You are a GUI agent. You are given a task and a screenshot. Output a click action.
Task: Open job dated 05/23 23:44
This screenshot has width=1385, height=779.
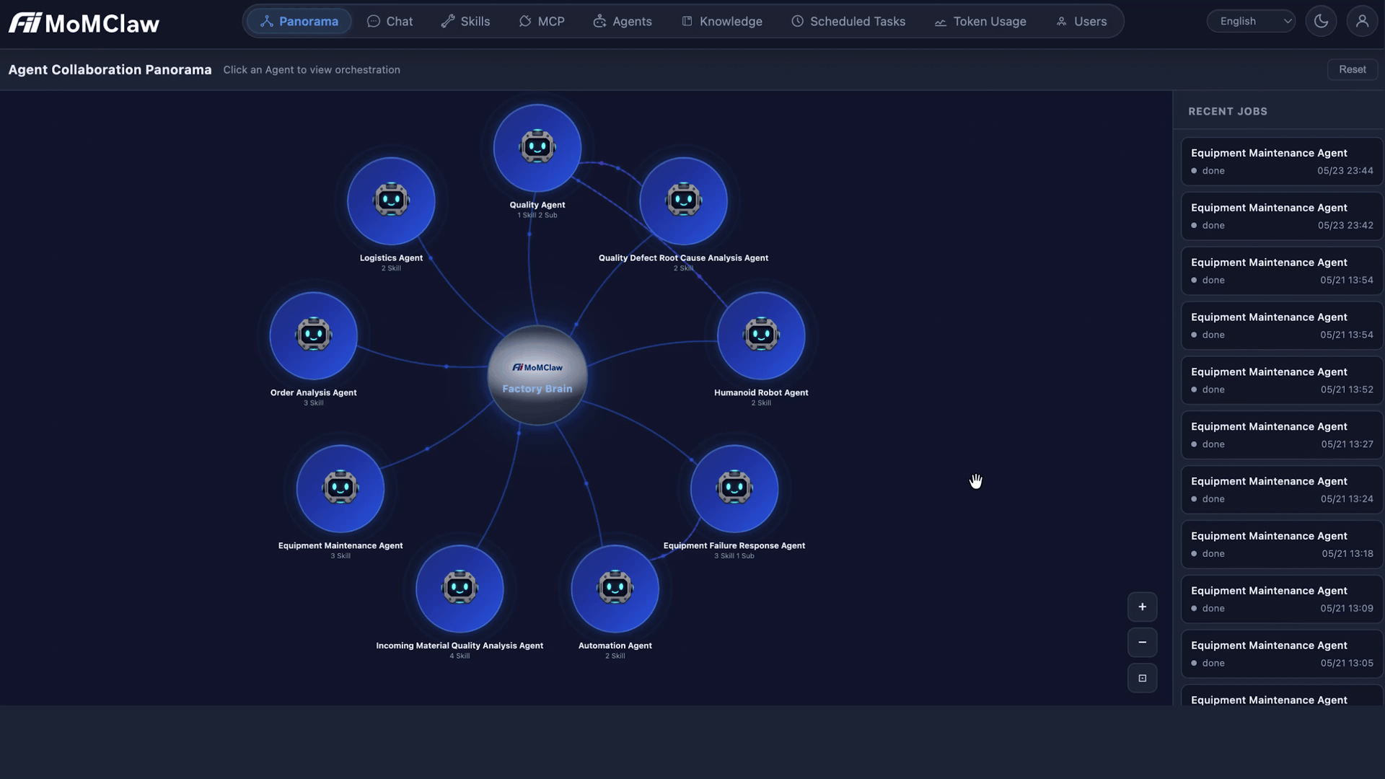point(1282,162)
